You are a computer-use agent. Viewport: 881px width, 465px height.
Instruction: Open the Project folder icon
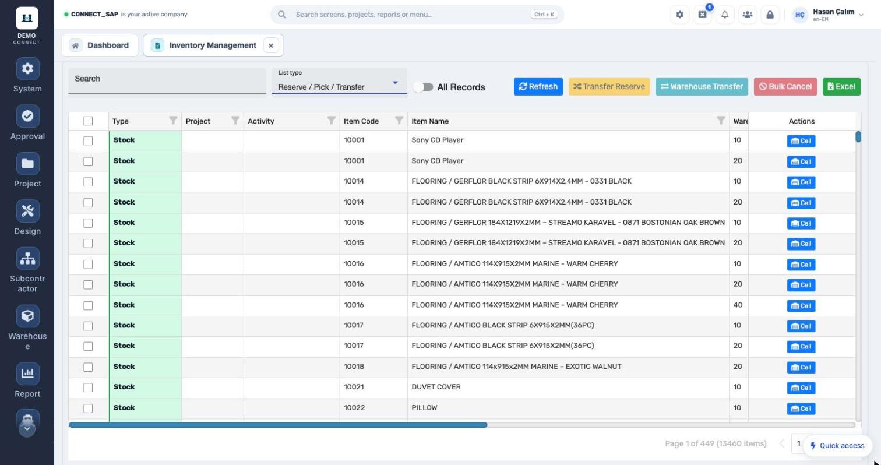point(27,164)
